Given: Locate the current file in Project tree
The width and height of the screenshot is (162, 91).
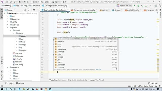Looking at the screenshot, I should point(25,10).
